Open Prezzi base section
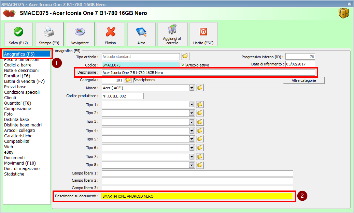Viewport: 354px width, 213px height. tap(15, 87)
